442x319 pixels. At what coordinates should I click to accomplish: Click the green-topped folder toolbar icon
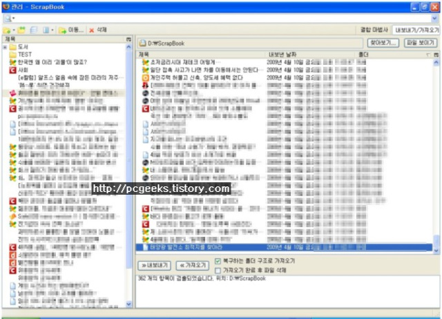(21, 30)
